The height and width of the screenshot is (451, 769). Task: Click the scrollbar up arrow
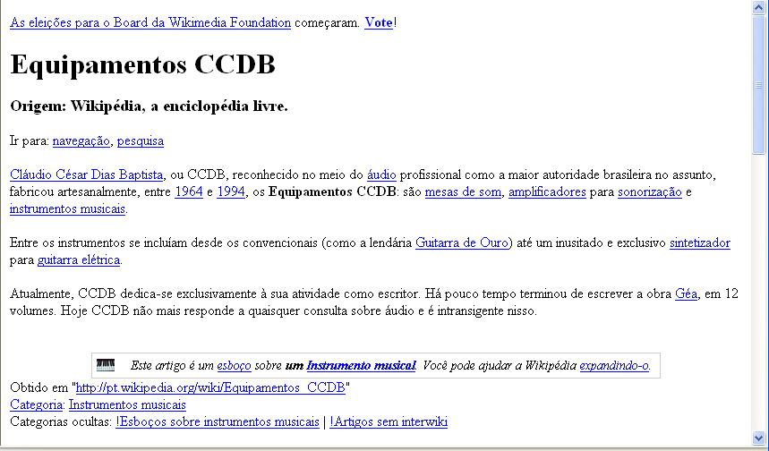[x=760, y=7]
